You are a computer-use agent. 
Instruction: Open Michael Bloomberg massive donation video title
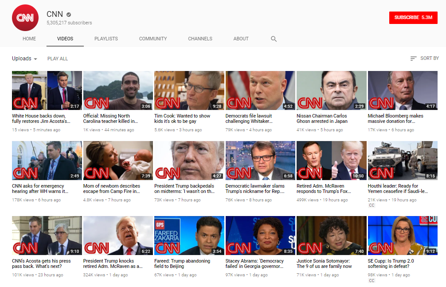pos(395,118)
